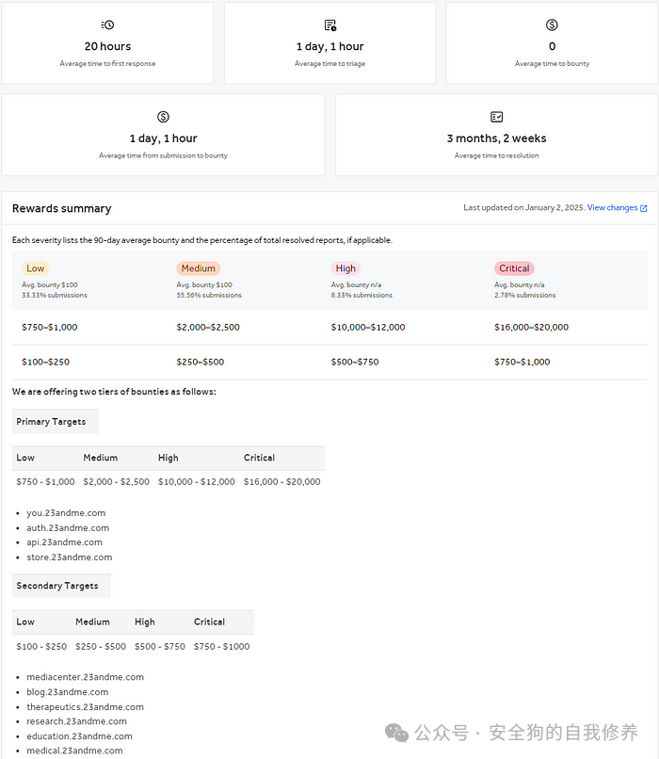
Task: Click therapeutics.23andme.com in the secondary list
Action: (x=85, y=707)
